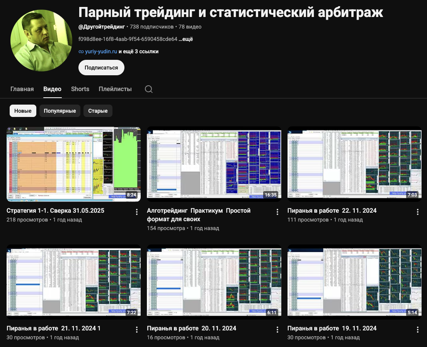427x347 pixels.
Task: Click the '78 видео' count
Action: pyautogui.click(x=190, y=27)
